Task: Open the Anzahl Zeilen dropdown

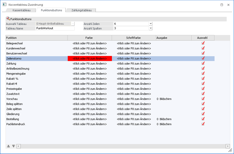Action: tap(150, 24)
